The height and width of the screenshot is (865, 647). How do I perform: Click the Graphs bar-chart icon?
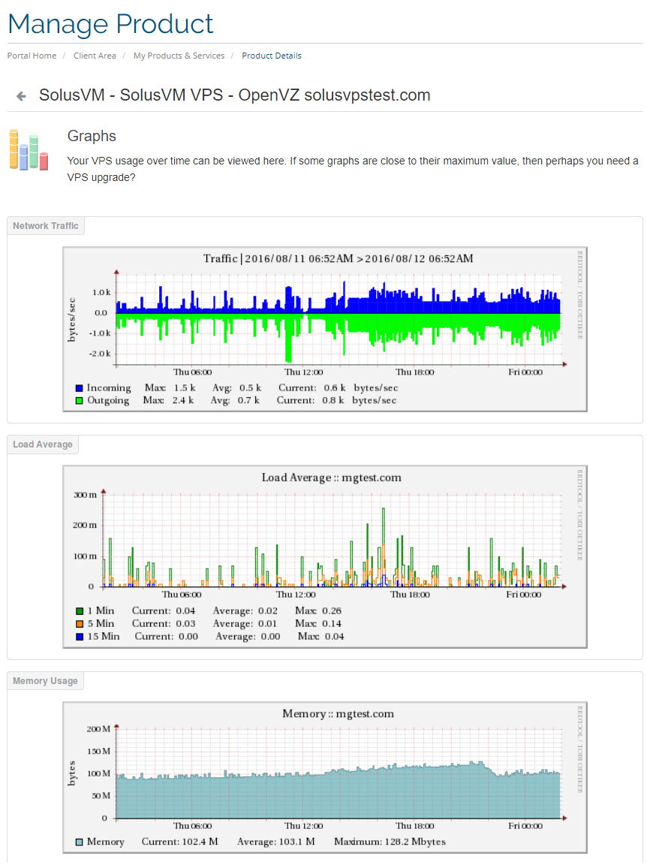tap(29, 149)
